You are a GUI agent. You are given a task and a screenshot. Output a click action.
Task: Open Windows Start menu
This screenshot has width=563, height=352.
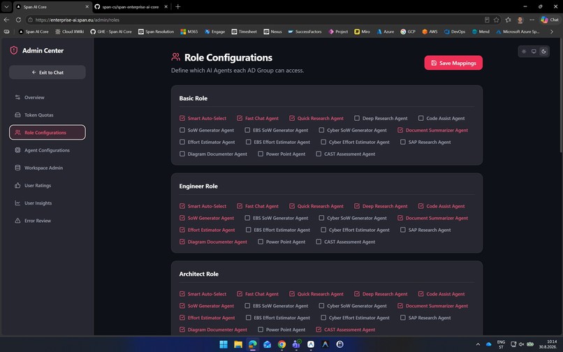[x=224, y=344]
